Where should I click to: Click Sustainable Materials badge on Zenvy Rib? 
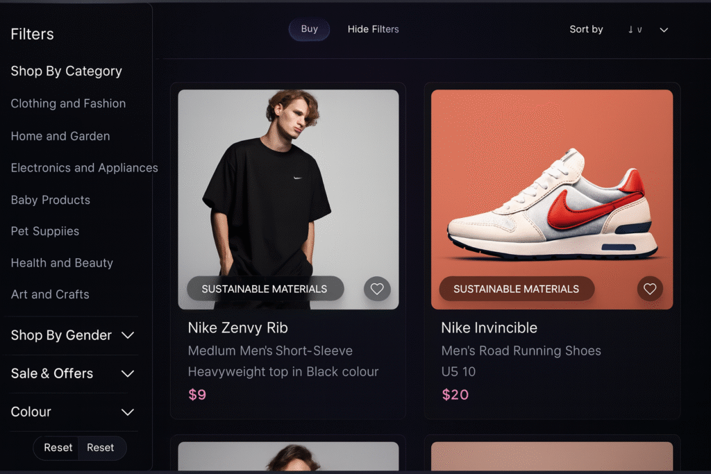(x=265, y=289)
